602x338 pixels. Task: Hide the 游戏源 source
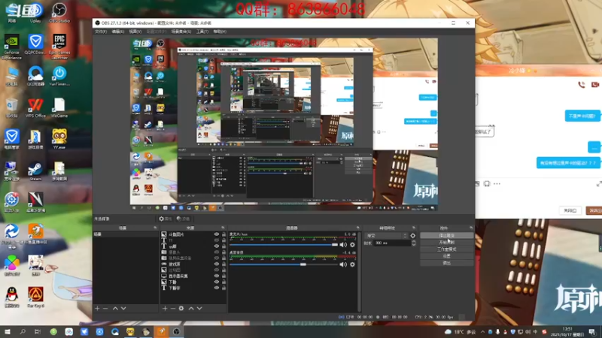tap(217, 264)
